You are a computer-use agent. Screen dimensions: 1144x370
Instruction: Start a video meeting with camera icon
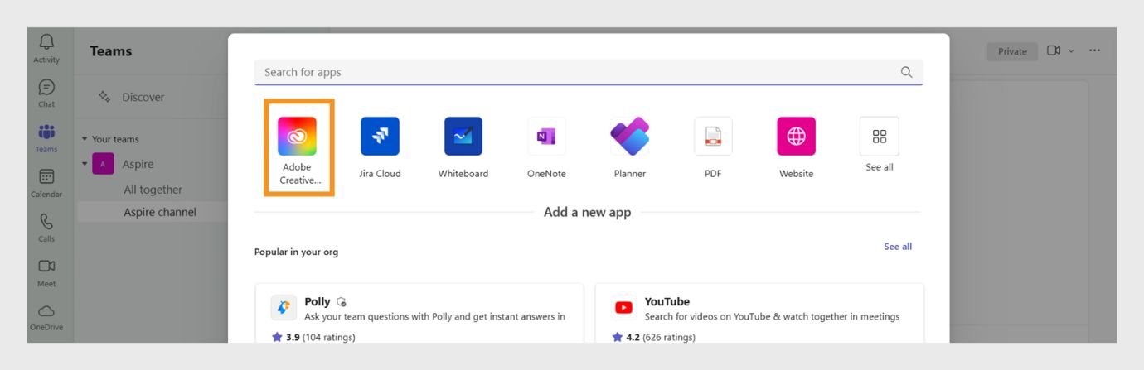[x=1054, y=51]
